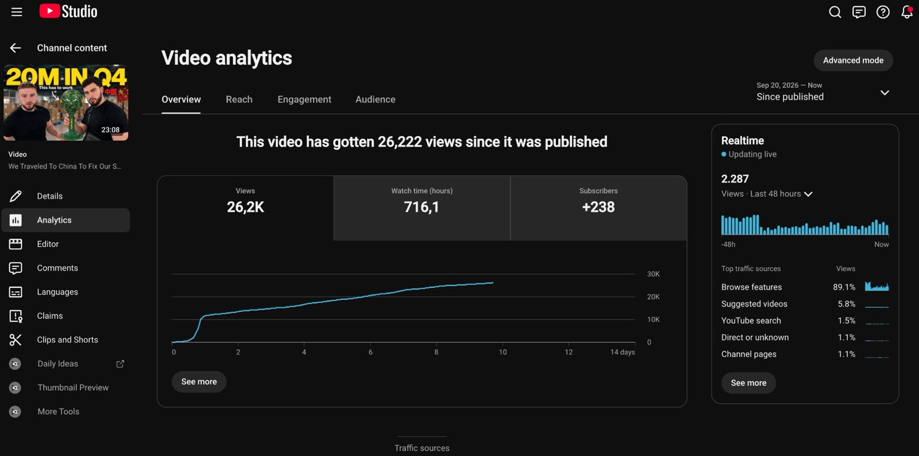This screenshot has height=456, width=919.
Task: Select the Watch time (hours) metric card
Action: [422, 208]
